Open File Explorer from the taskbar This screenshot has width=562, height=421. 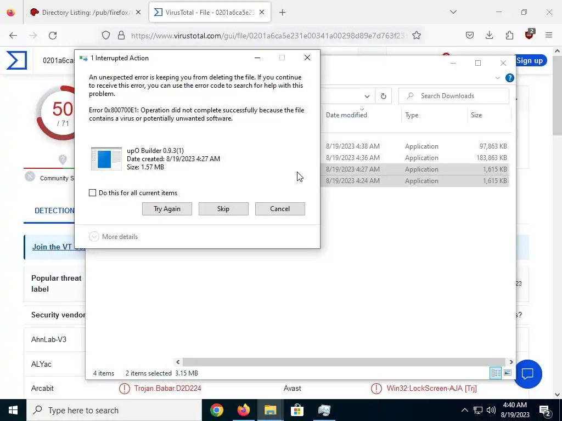270,410
